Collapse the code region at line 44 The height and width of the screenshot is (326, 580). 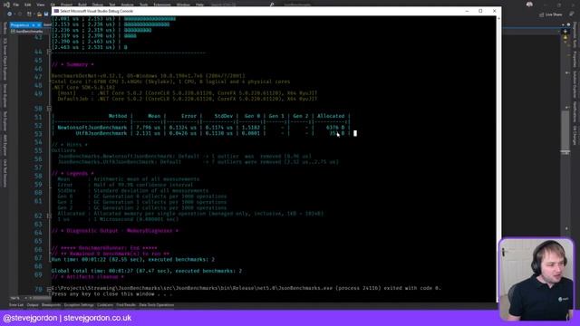click(49, 52)
